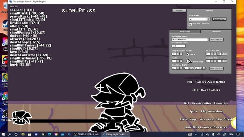Screen dimensions: 244x137
Task: Increase Health bar red value with plus
Action: pyautogui.click(x=178, y=68)
